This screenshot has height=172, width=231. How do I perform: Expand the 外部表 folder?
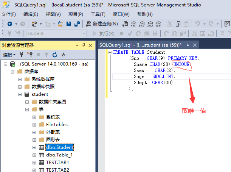tap(34, 132)
